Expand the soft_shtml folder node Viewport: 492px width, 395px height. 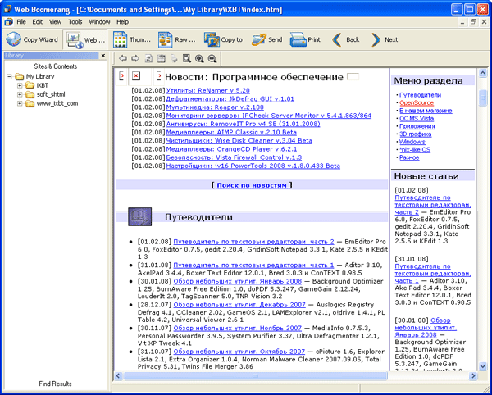pyautogui.click(x=20, y=94)
